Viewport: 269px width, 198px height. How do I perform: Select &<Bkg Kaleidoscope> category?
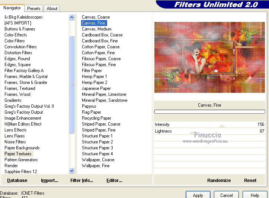[24, 17]
